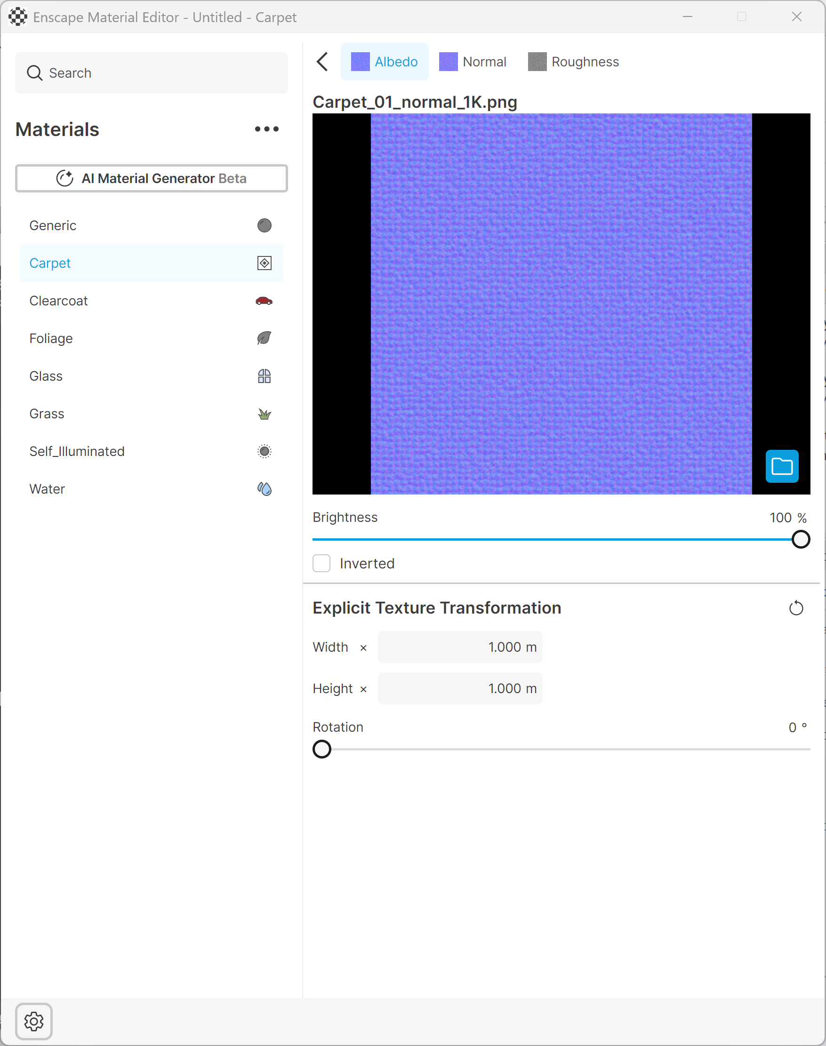This screenshot has height=1046, width=826.
Task: Click the Height value field
Action: (460, 688)
